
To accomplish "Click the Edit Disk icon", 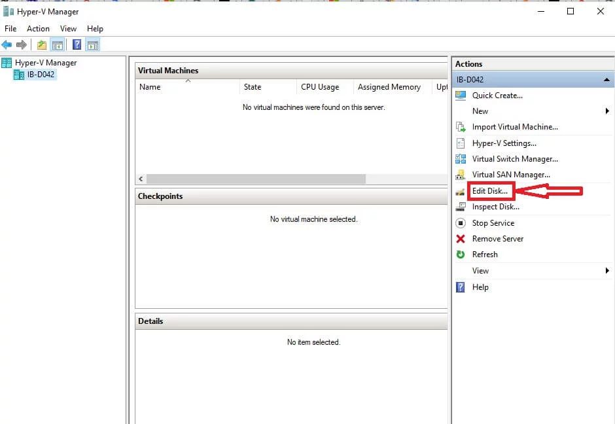I will click(x=461, y=192).
